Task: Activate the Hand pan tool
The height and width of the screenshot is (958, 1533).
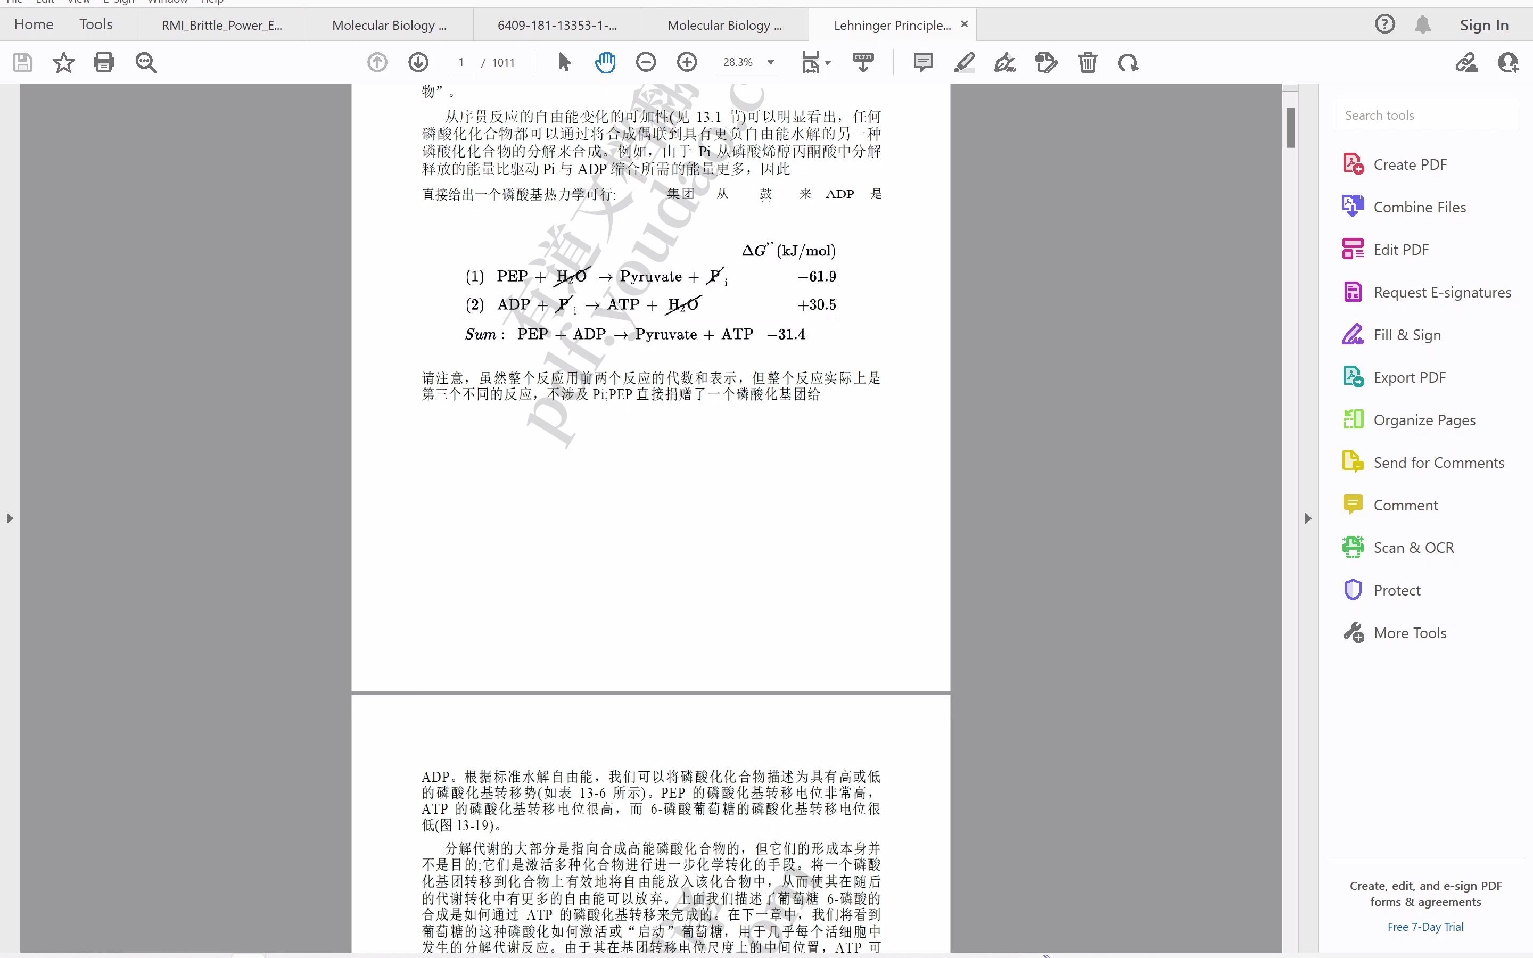Action: point(605,62)
